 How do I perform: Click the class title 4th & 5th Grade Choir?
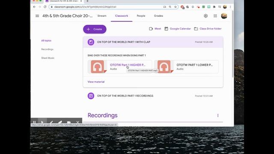coord(68,16)
